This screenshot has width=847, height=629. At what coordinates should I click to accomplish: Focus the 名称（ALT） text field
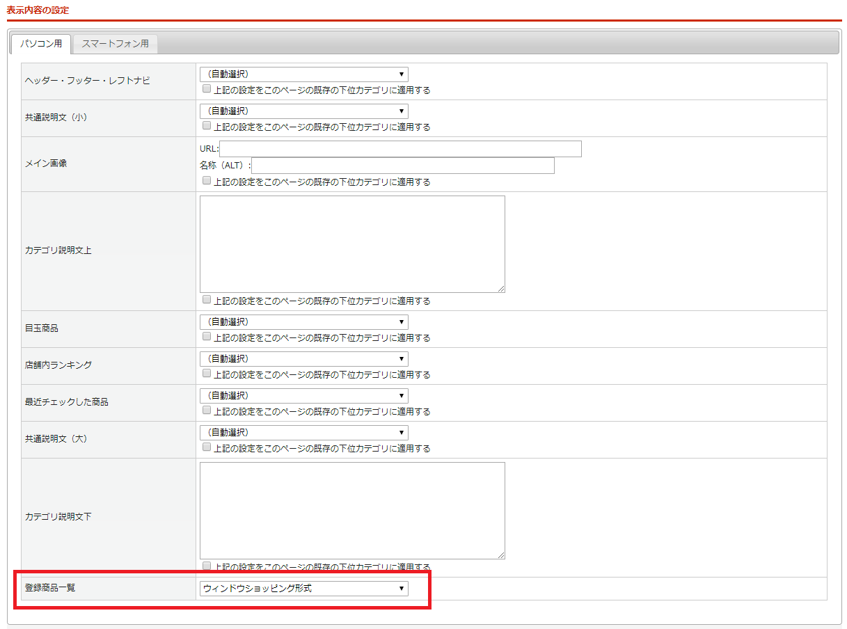click(403, 166)
